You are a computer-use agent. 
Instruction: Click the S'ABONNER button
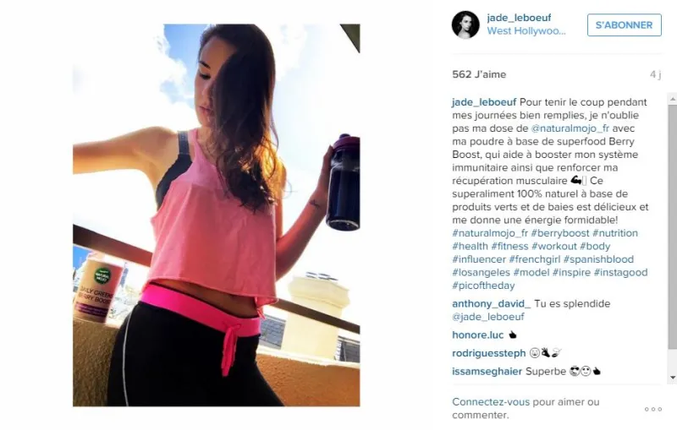tap(624, 25)
